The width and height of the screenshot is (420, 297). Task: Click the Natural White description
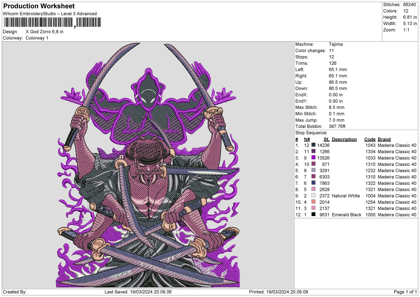[x=346, y=196]
